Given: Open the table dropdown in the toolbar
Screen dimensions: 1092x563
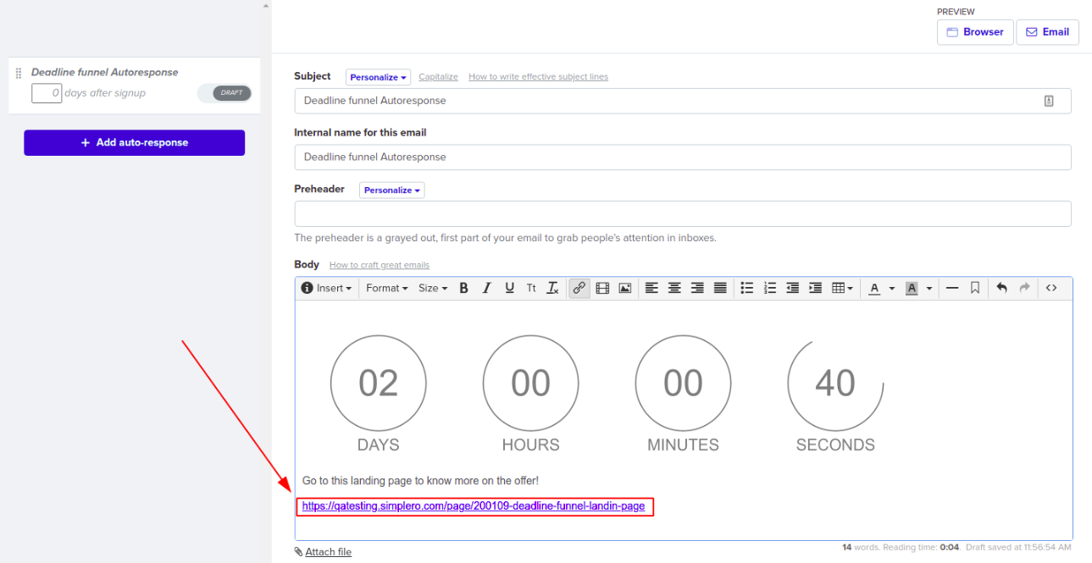Looking at the screenshot, I should pyautogui.click(x=842, y=288).
